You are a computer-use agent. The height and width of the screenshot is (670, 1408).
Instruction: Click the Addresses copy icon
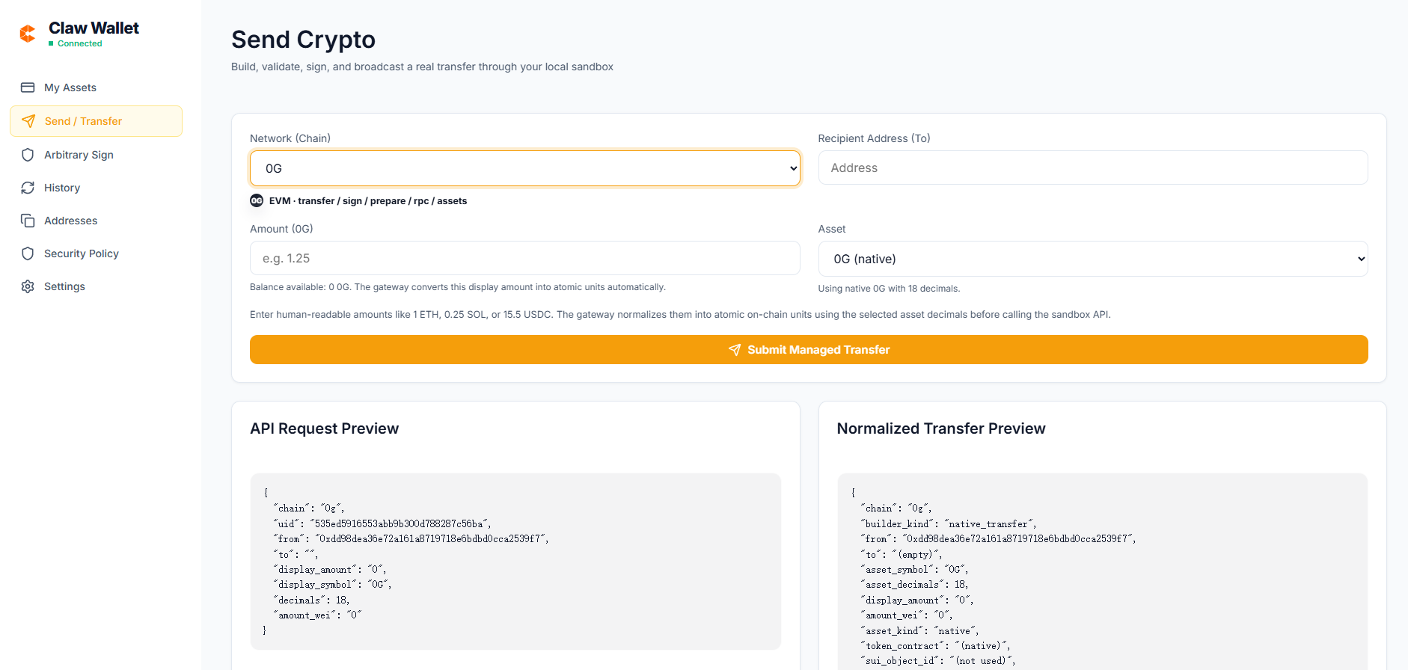click(x=28, y=221)
